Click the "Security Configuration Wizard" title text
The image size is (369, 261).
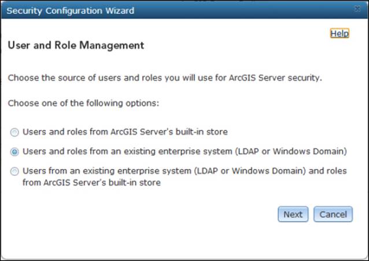click(x=71, y=11)
